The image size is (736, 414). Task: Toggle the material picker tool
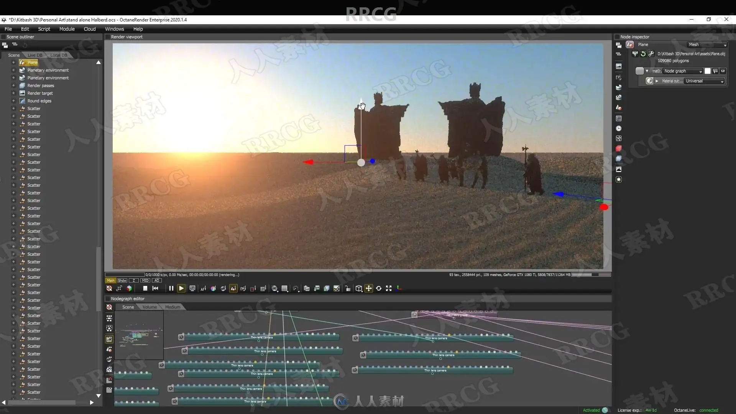tap(223, 289)
